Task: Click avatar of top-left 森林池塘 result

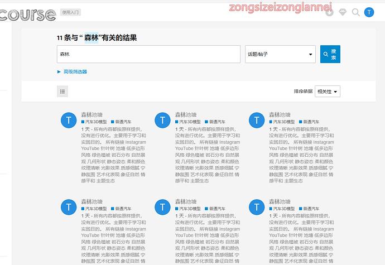Action: 69,121
